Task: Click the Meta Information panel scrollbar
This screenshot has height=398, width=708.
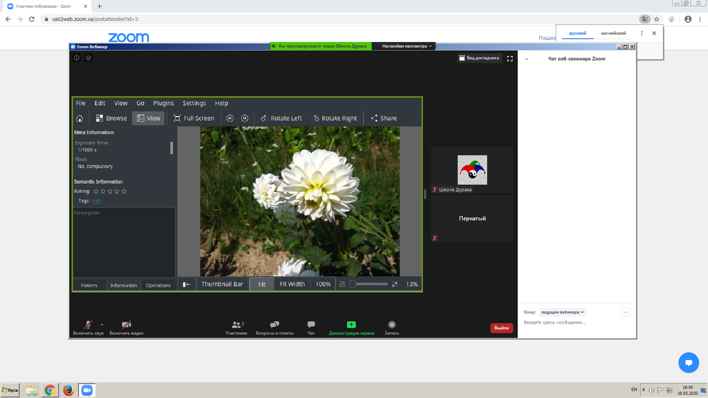Action: [171, 148]
